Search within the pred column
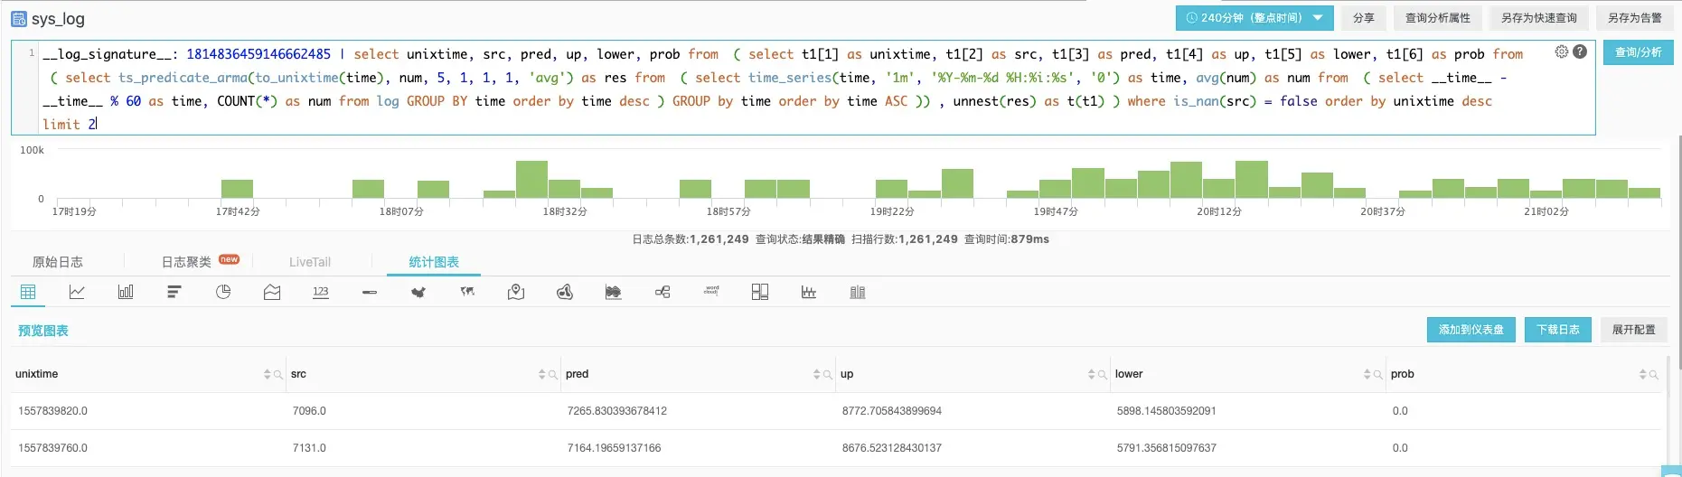The image size is (1682, 477). coord(828,374)
